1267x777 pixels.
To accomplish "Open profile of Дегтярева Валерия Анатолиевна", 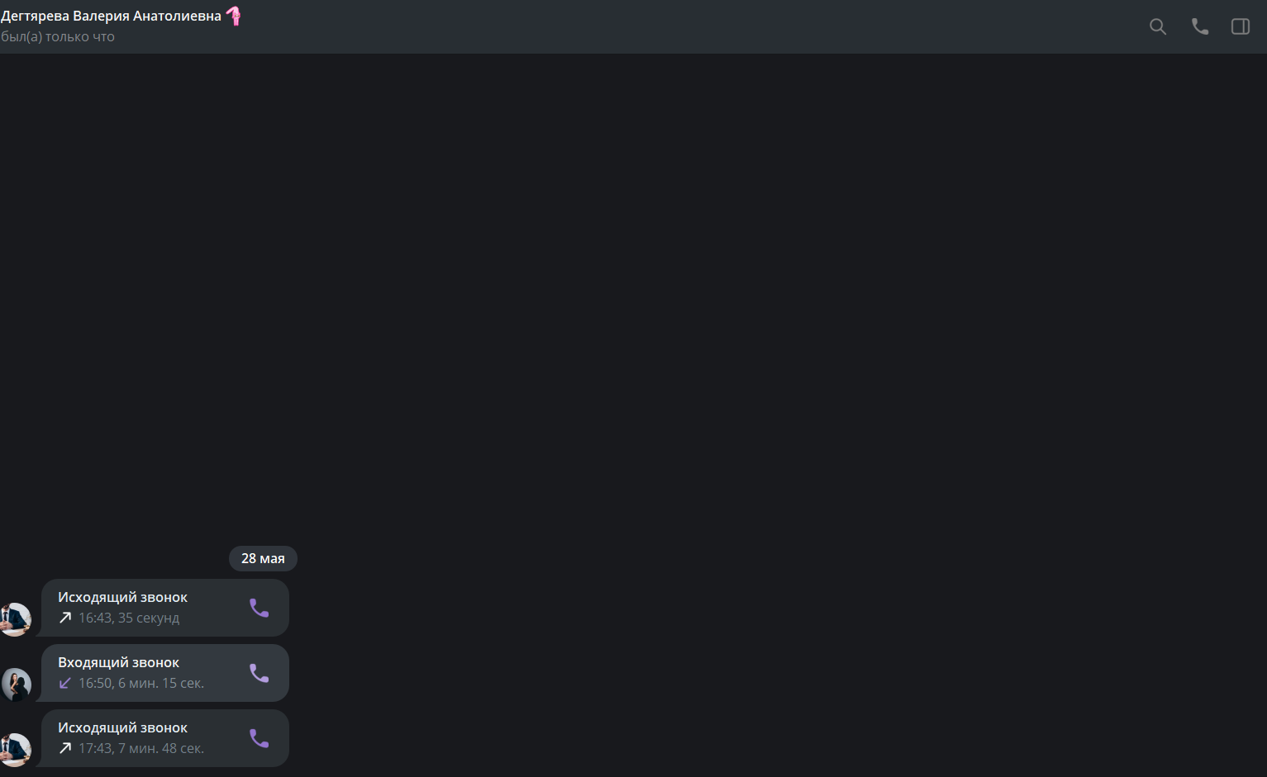I will 111,16.
